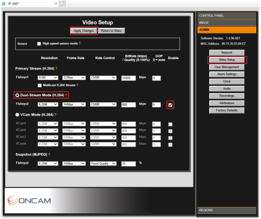
Task: Open help icon beside Snapshot (MJPEG)
Action: coord(49,154)
